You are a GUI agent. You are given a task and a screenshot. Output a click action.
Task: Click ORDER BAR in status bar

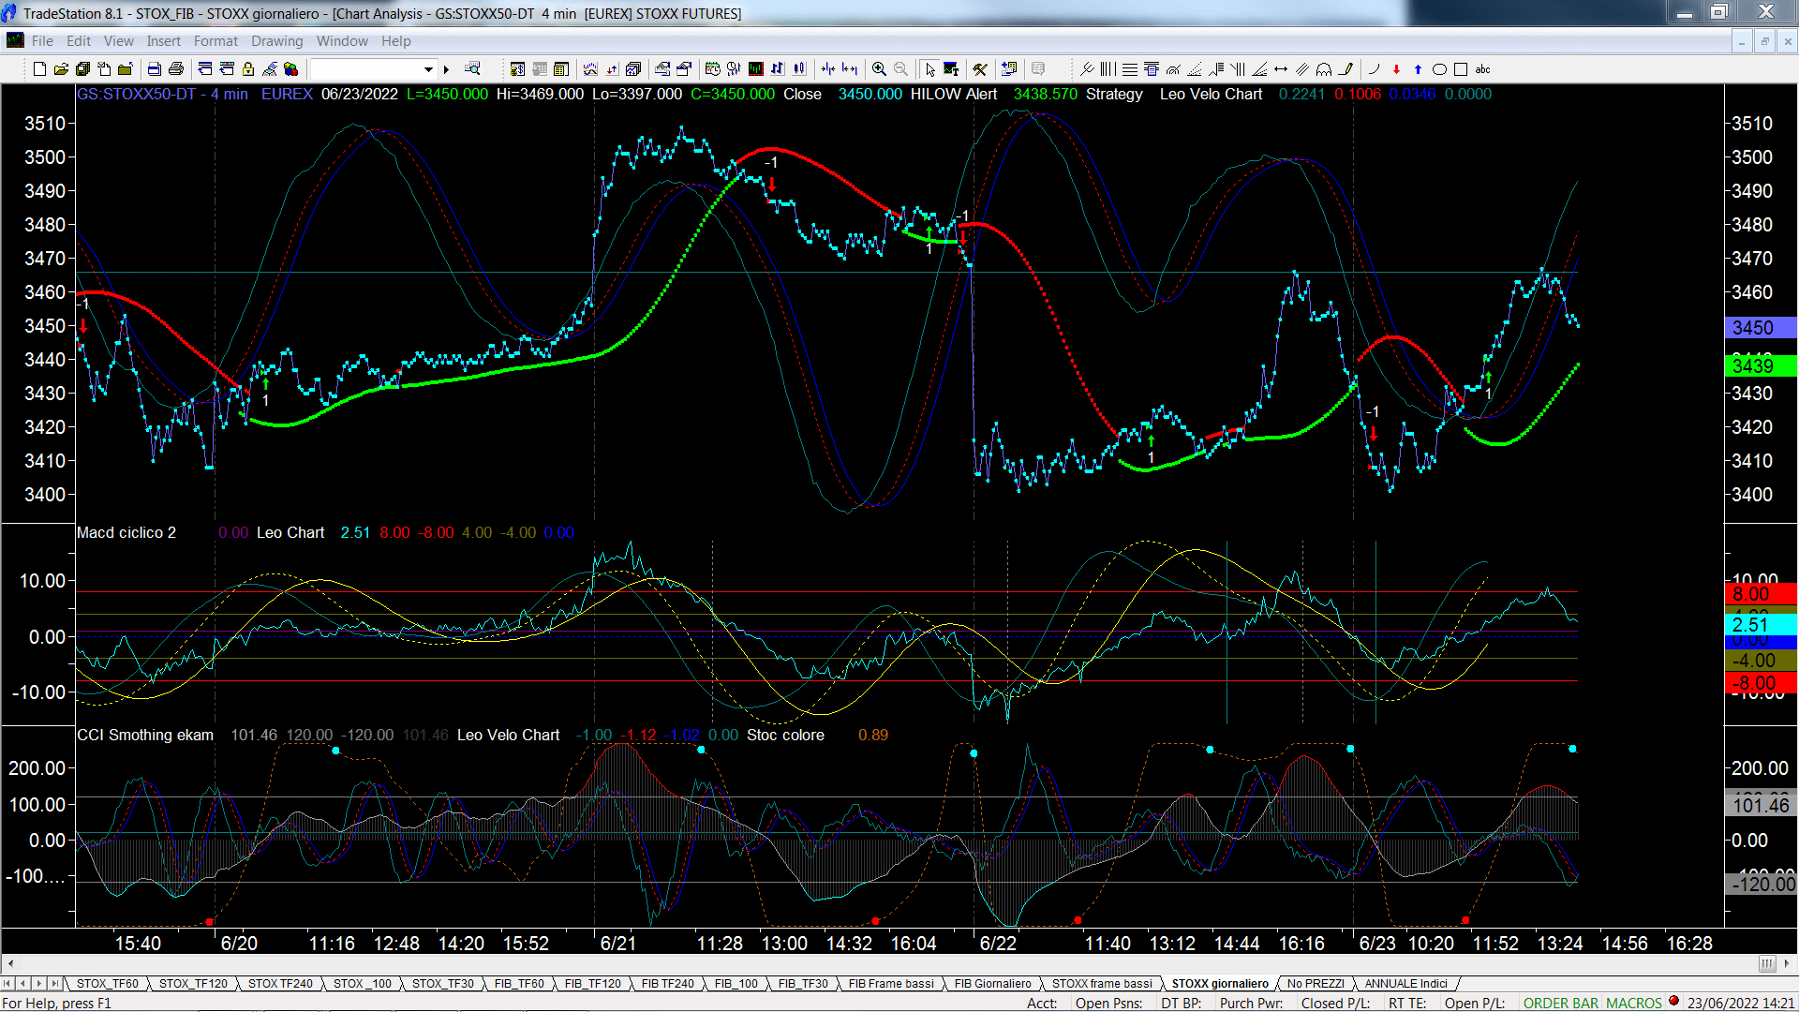pos(1561,1004)
